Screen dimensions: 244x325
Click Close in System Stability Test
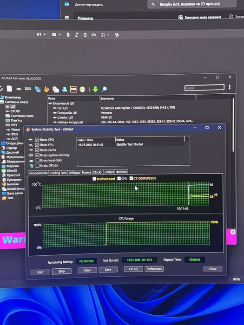click(x=213, y=269)
